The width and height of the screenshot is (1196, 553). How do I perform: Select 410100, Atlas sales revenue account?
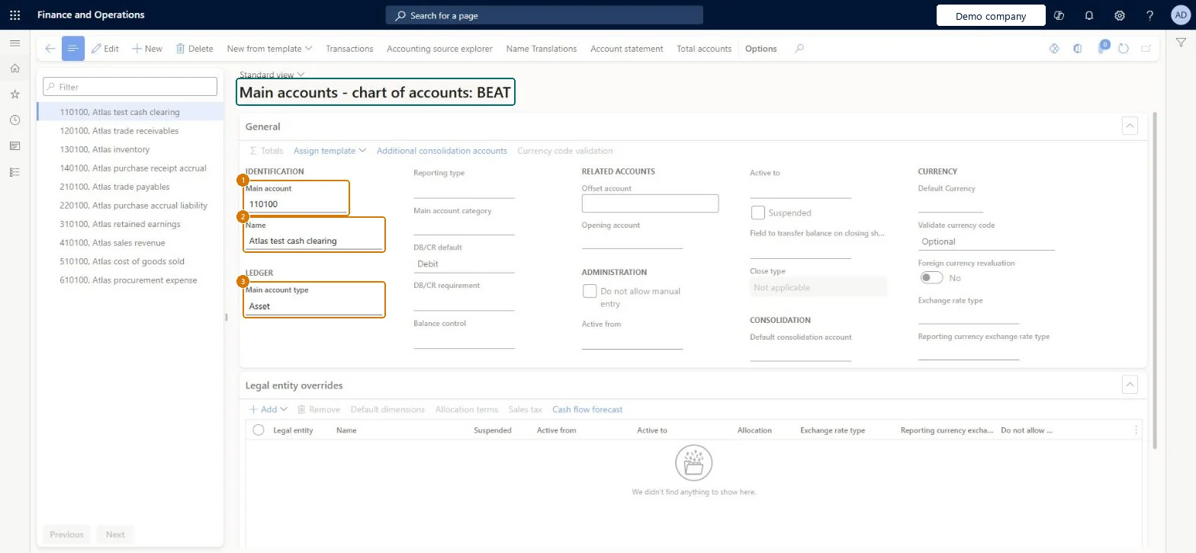pos(130,243)
